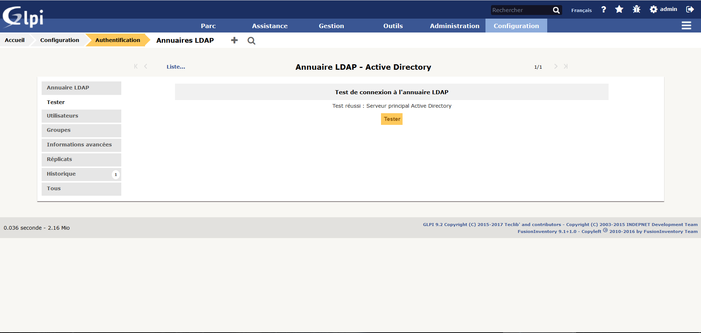The width and height of the screenshot is (701, 333).
Task: Click the GLPI logo to go home
Action: click(x=23, y=17)
